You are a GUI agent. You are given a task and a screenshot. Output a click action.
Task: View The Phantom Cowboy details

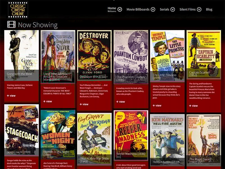121,102
